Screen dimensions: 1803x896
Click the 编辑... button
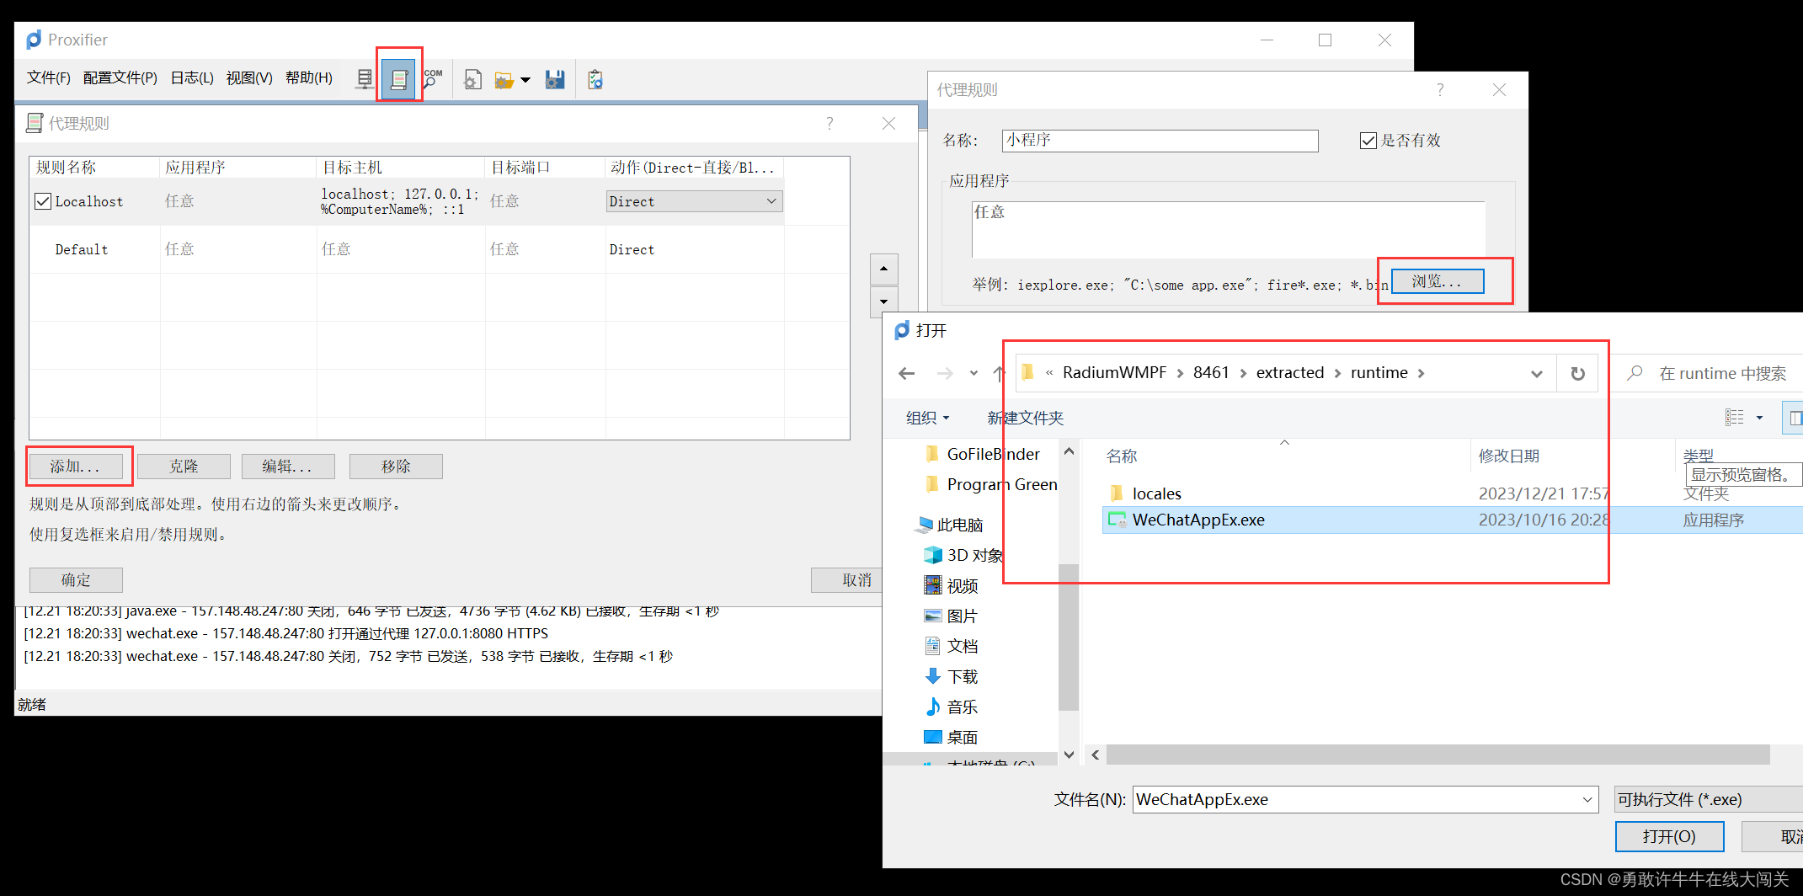(288, 467)
